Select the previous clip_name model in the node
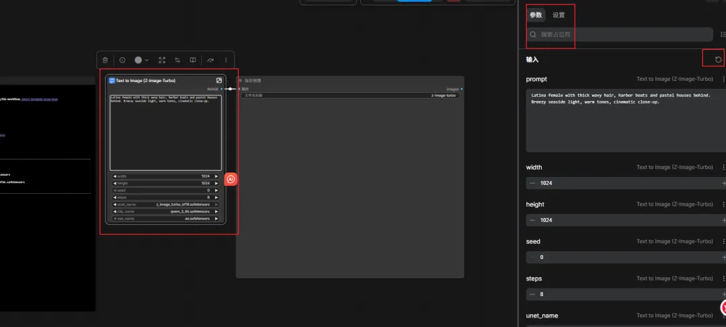The width and height of the screenshot is (726, 327). pyautogui.click(x=114, y=211)
